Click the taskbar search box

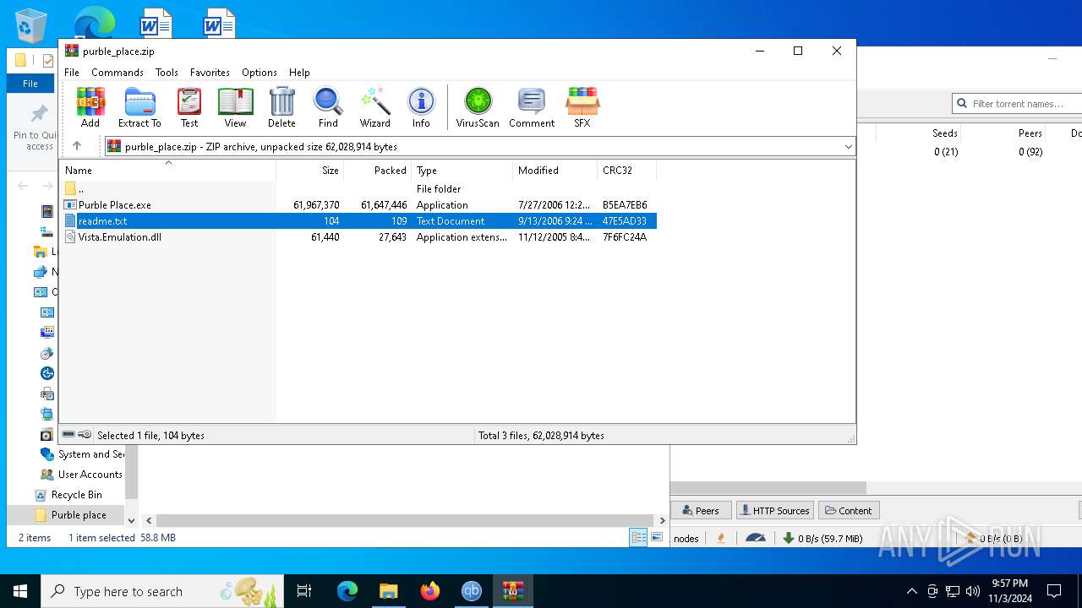[162, 591]
